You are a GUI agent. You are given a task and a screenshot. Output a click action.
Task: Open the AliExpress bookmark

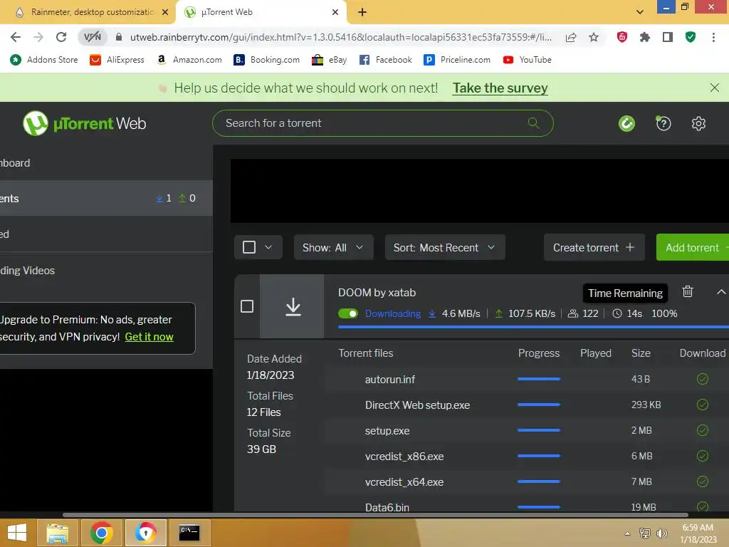point(117,60)
